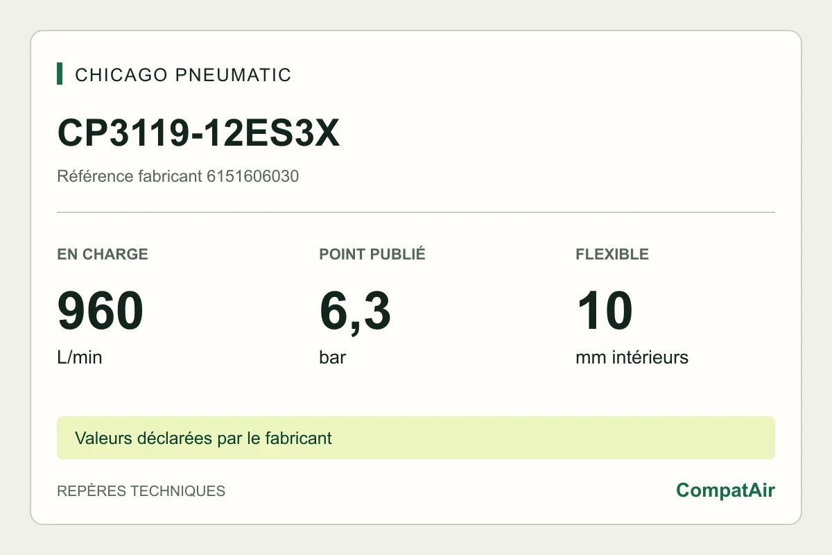832x555 pixels.
Task: Select the CP3119-12ES3X model title
Action: (199, 133)
